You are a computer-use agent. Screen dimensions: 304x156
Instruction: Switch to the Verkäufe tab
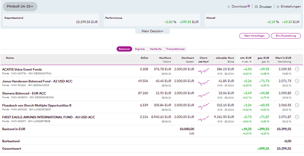(155, 49)
